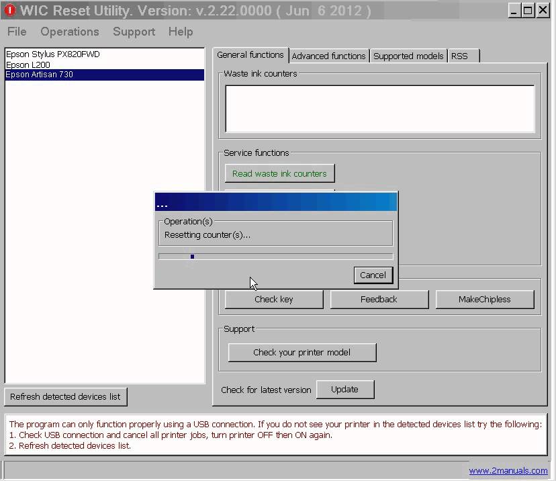
Task: Open the www.2manuals.com link
Action: pos(508,471)
